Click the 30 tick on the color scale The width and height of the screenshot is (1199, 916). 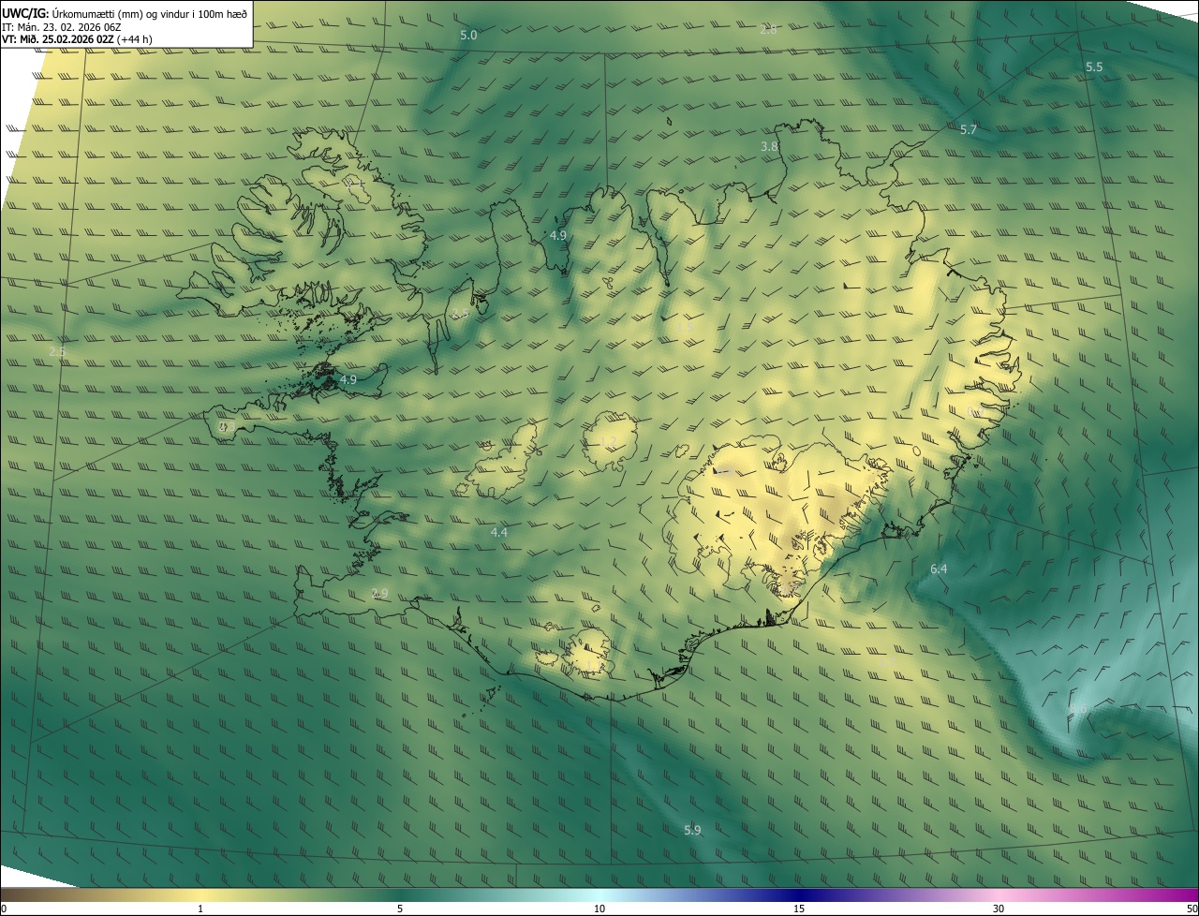(999, 909)
